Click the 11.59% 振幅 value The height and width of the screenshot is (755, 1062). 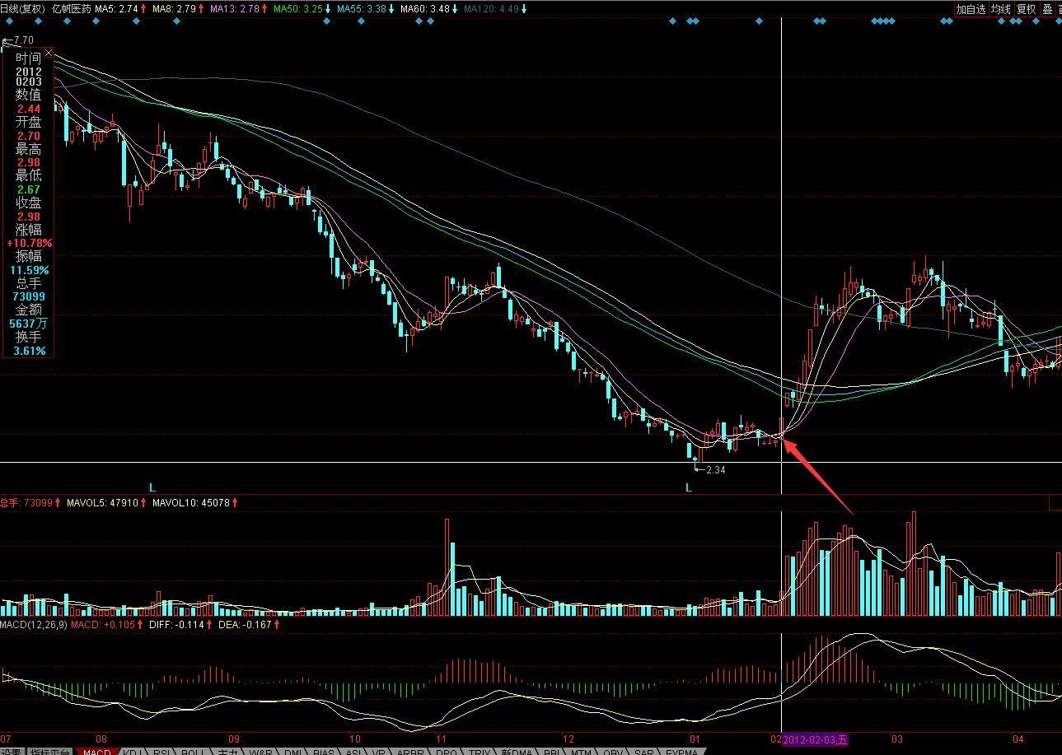[x=30, y=270]
